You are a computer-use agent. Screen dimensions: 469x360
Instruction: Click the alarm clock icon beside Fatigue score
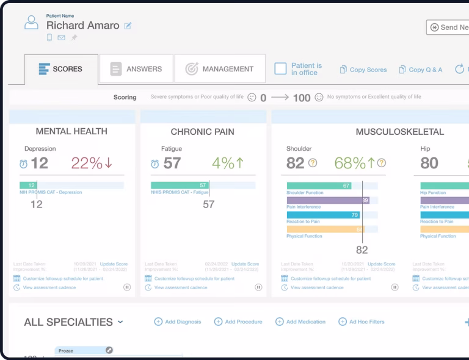pos(155,164)
